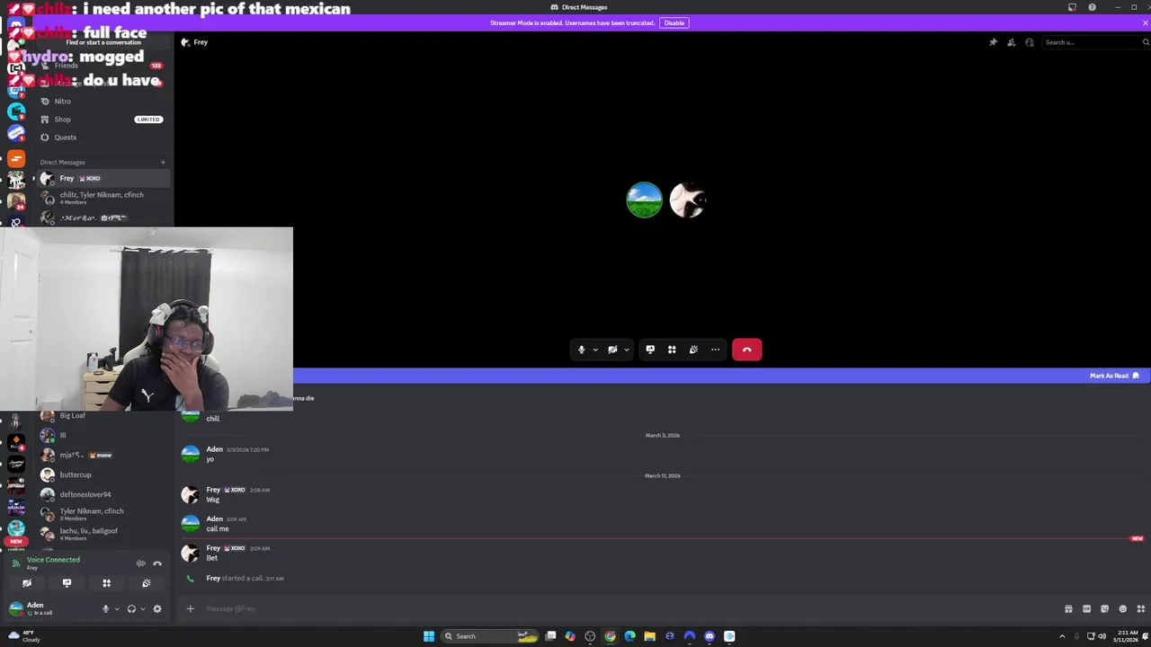Open the taskbar clock showing 2:11 AM

pos(1127,636)
